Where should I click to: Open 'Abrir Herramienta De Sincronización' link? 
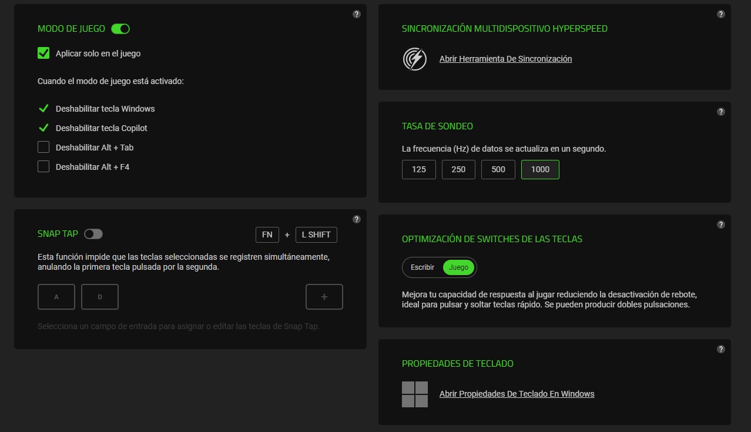(x=505, y=59)
